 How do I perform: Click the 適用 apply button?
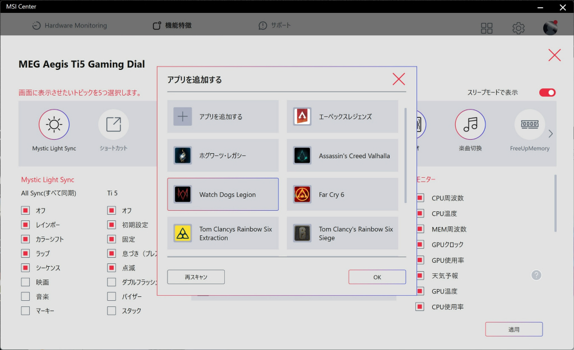point(514,329)
